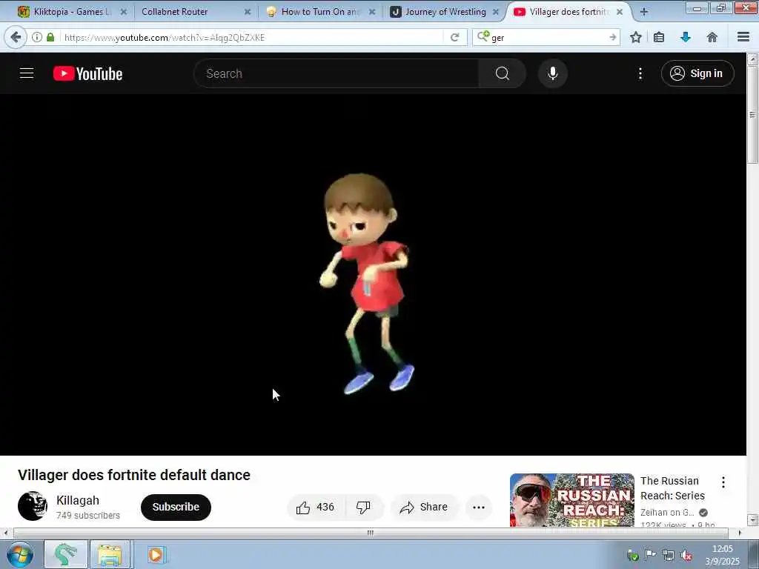Open the network tray icon
Viewport: 759px width, 569px height.
[669, 555]
